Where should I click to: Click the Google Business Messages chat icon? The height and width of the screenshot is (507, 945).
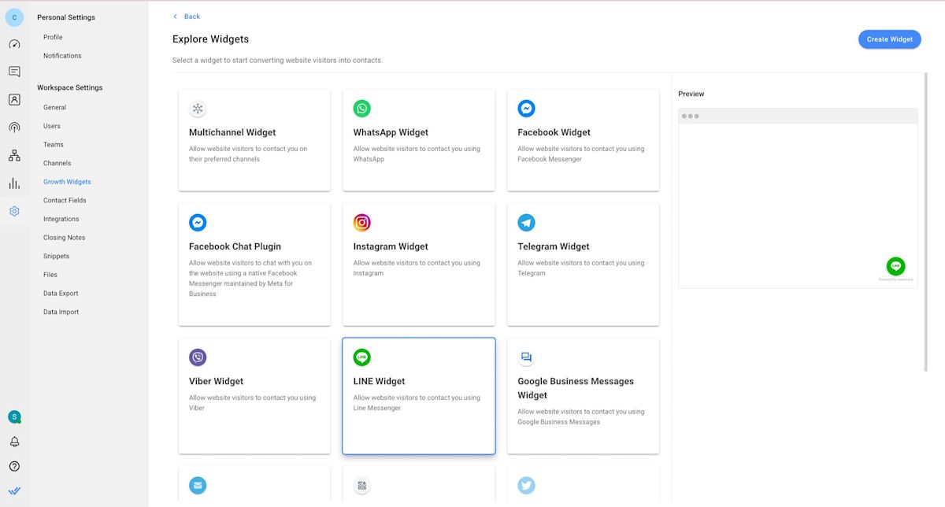click(526, 357)
